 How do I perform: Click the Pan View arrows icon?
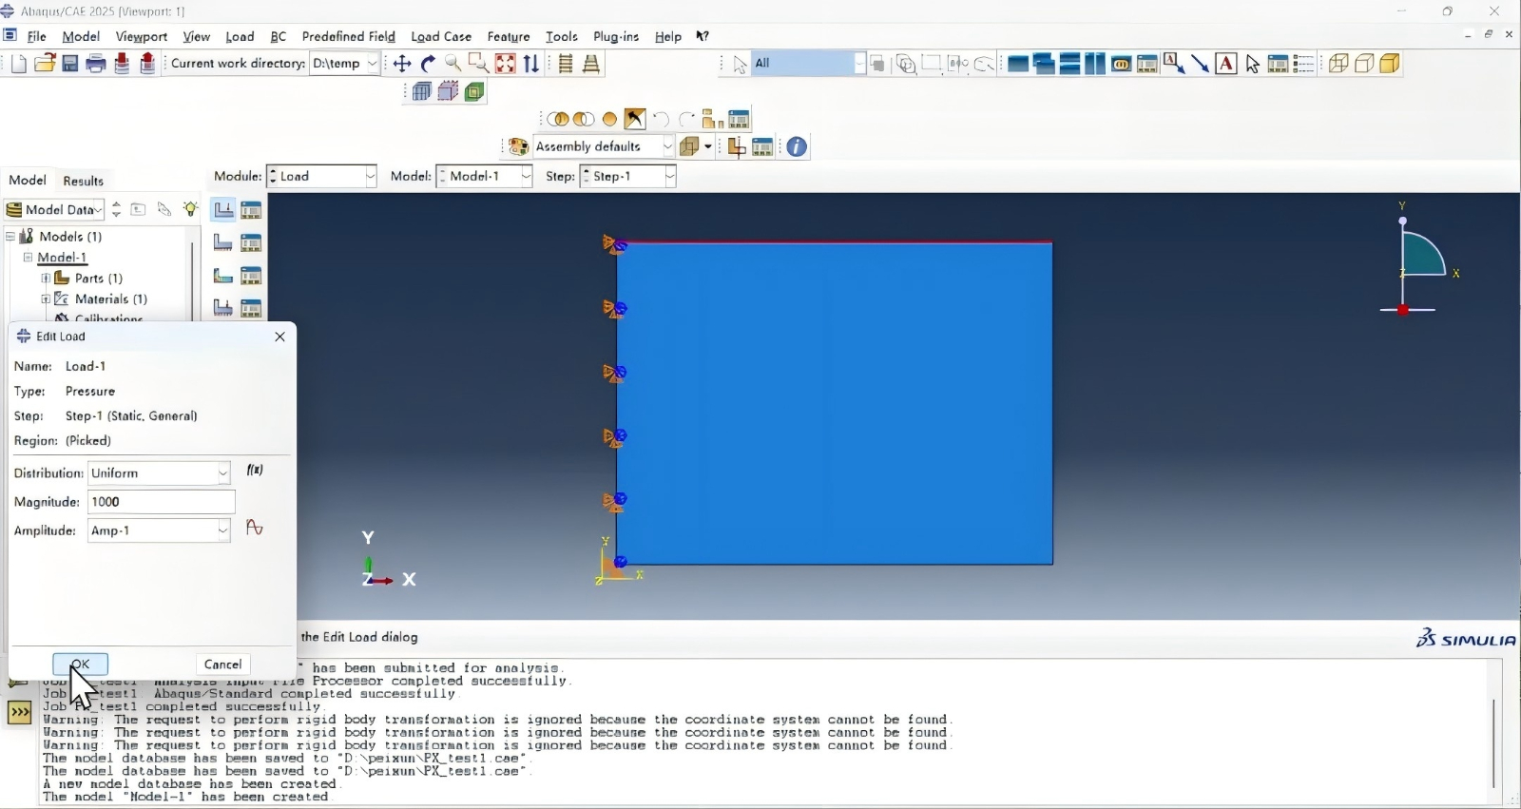point(402,64)
